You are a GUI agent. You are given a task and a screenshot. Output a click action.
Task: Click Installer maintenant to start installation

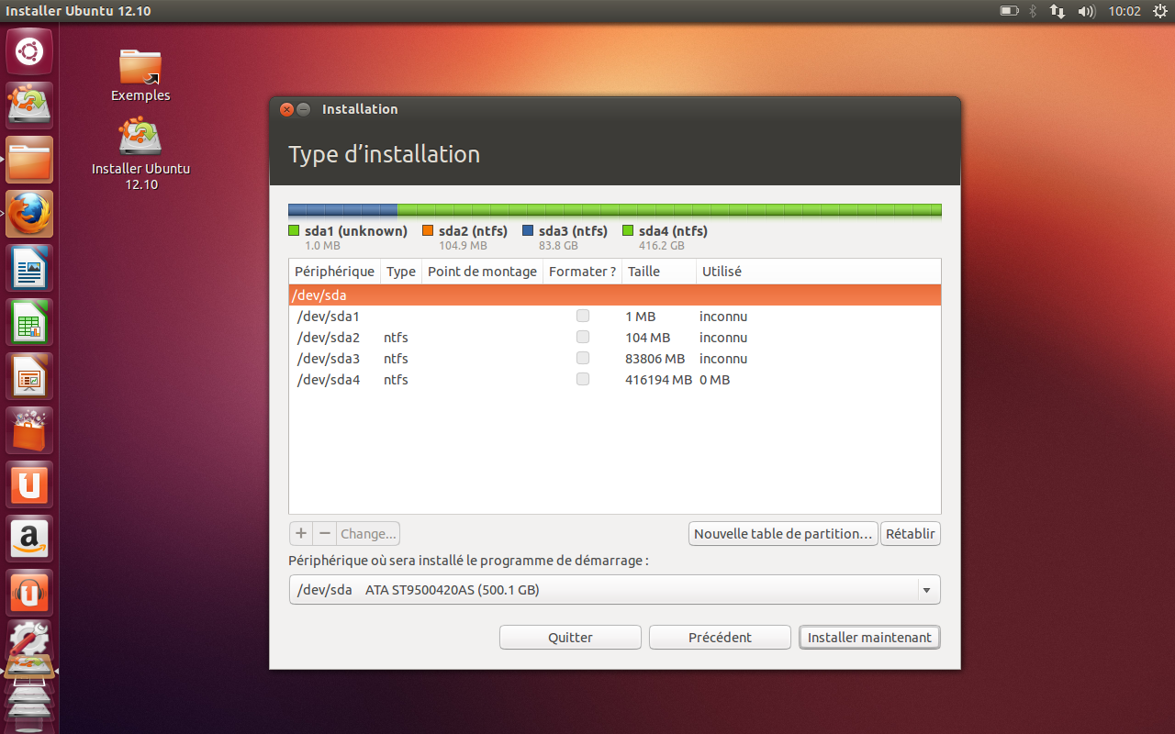coord(868,637)
